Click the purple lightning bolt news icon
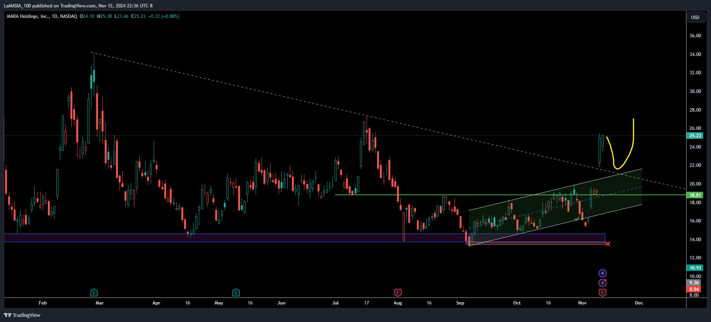 pos(602,283)
